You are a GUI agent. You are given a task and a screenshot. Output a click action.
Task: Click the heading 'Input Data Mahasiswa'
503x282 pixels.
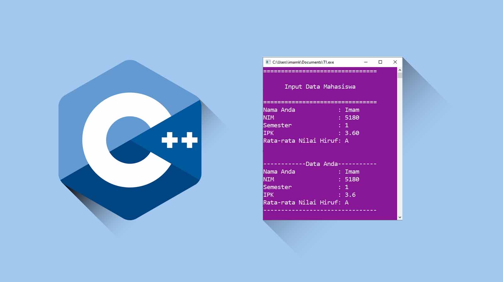[320, 87]
